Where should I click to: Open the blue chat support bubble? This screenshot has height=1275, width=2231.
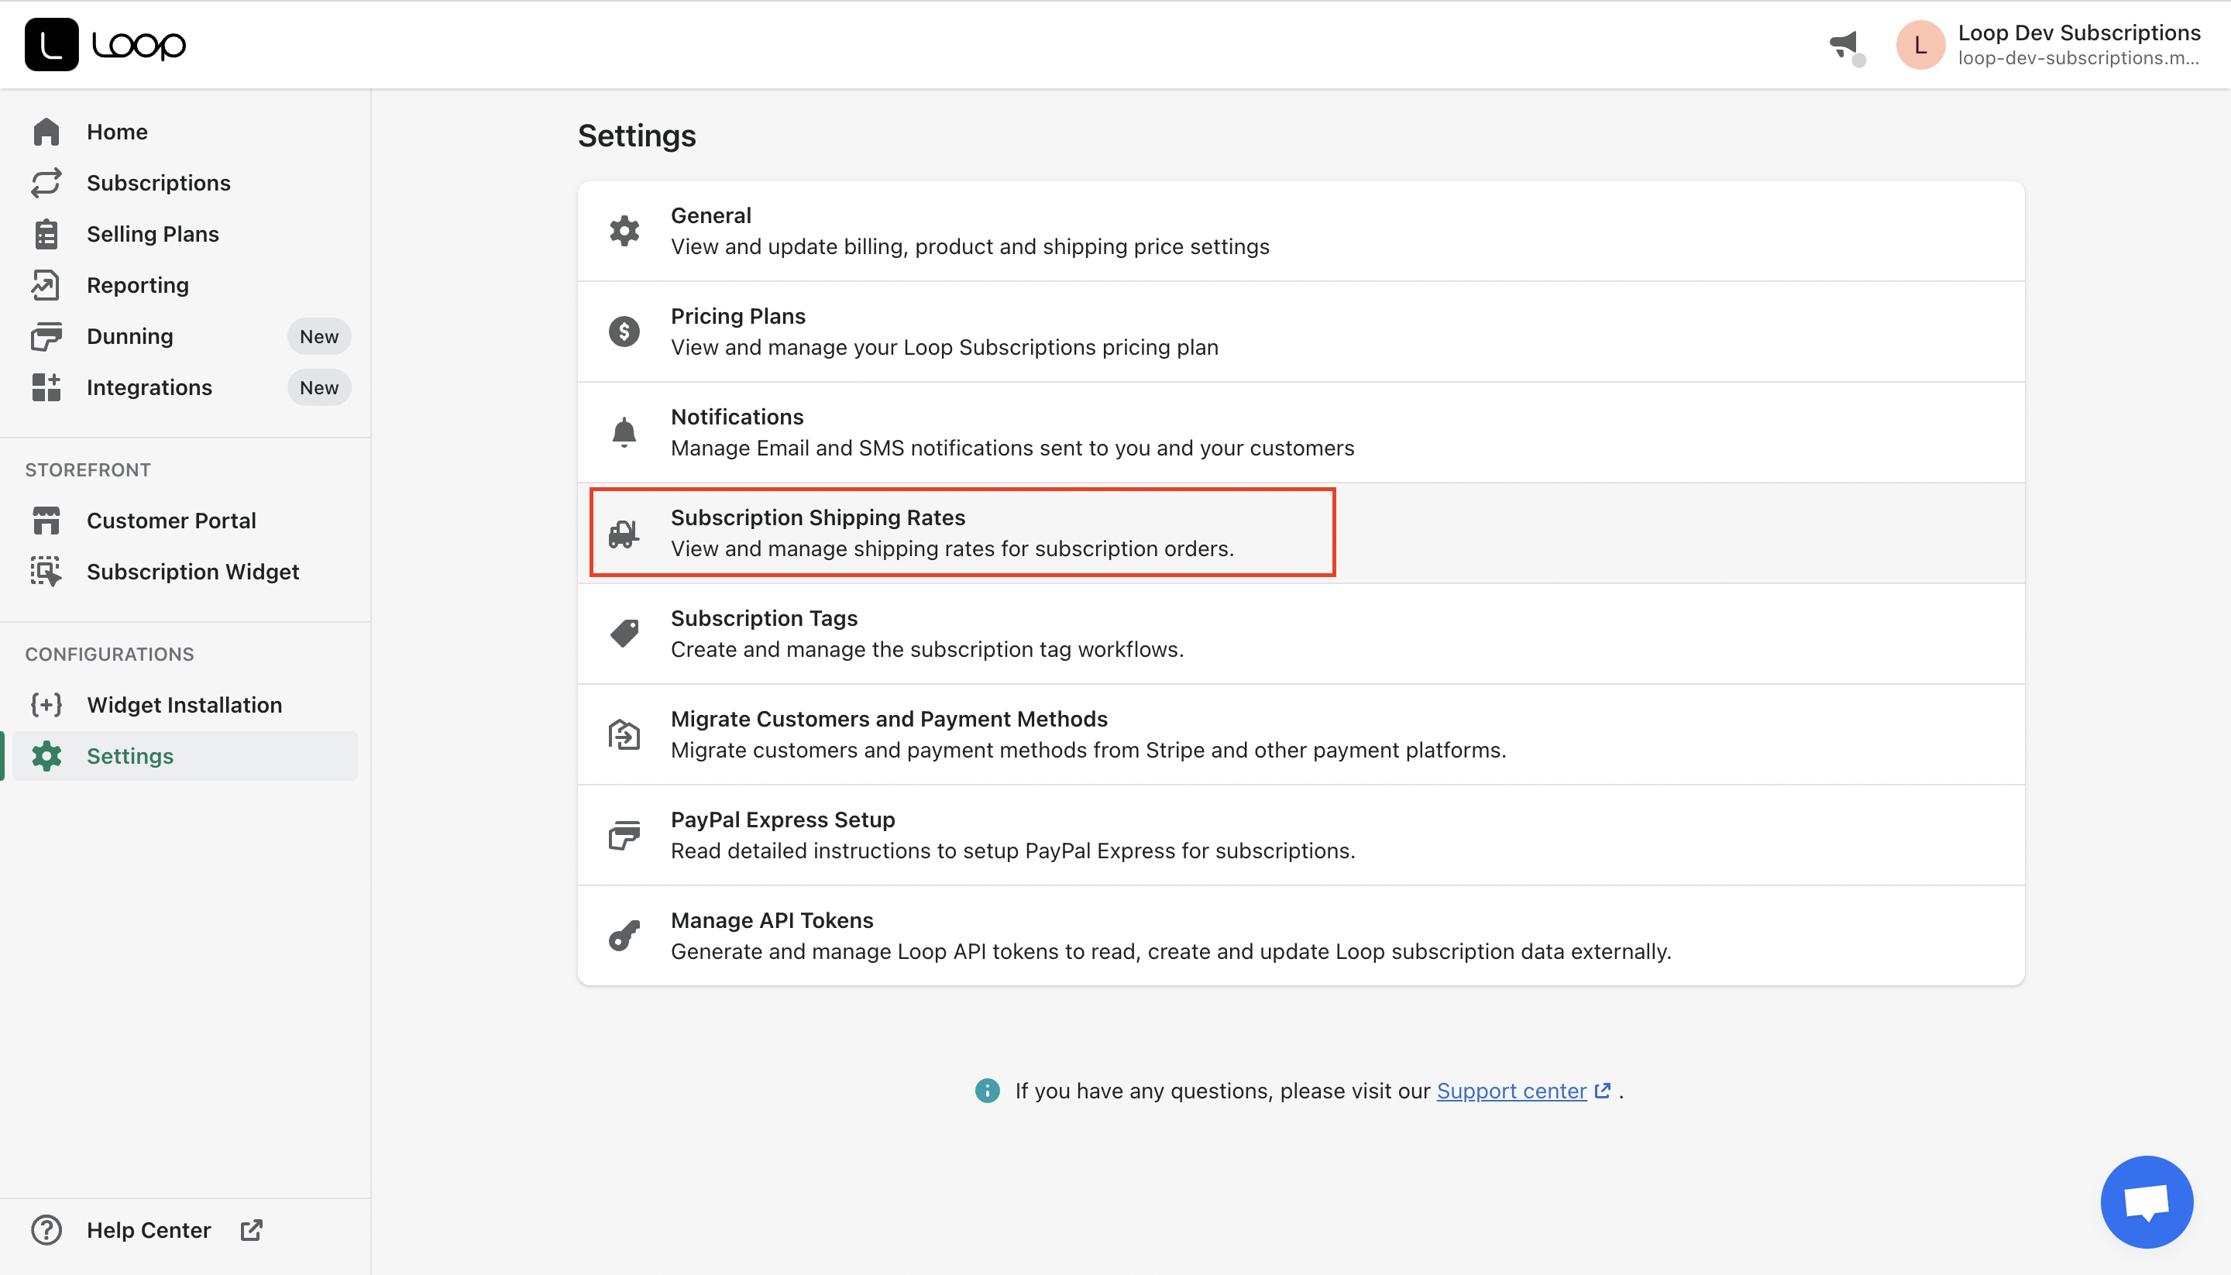(x=2147, y=1202)
